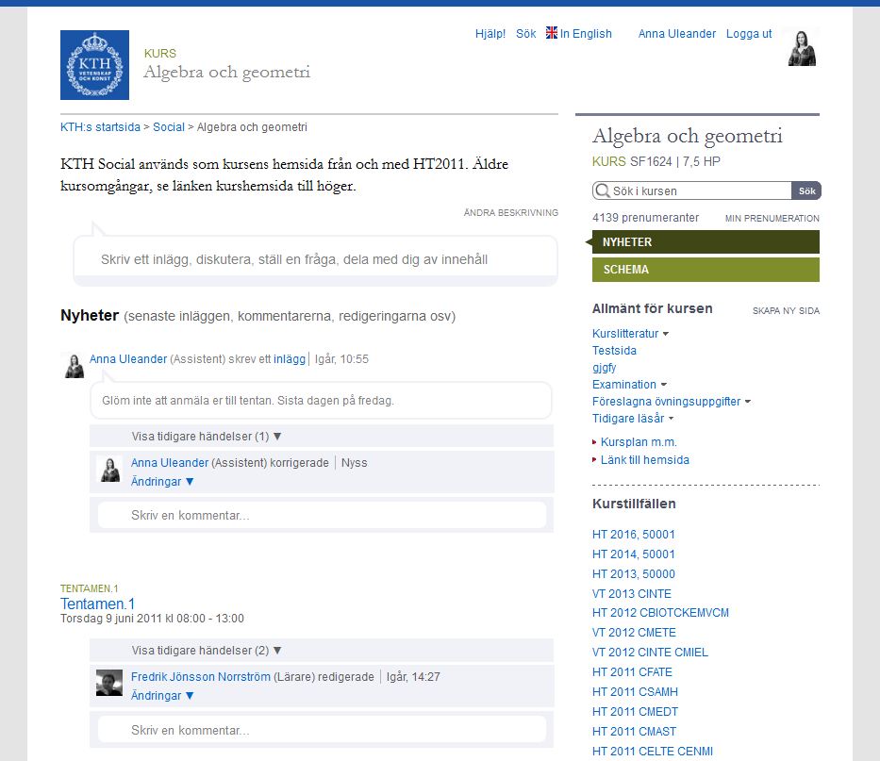The height and width of the screenshot is (761, 880).
Task: Open MIN PRENUMERATION
Action: point(772,219)
